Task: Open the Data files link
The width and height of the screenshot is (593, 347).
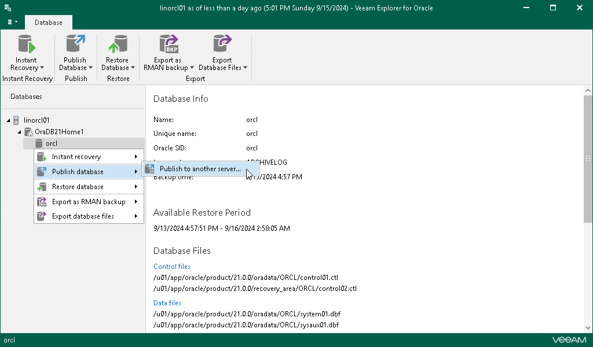Action: click(x=167, y=303)
